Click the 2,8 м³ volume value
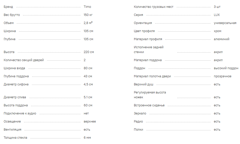 point(88,23)
